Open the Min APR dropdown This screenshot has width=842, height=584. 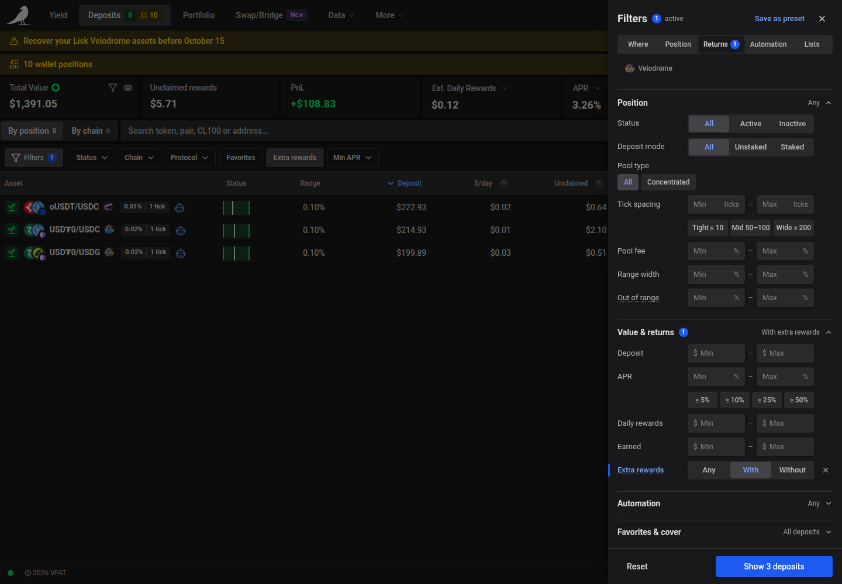353,158
